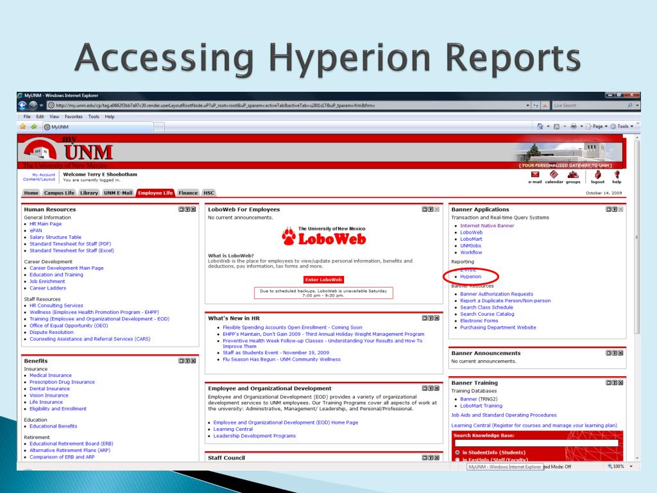The width and height of the screenshot is (657, 493).
Task: Go back using the browser Back arrow
Action: coord(22,105)
